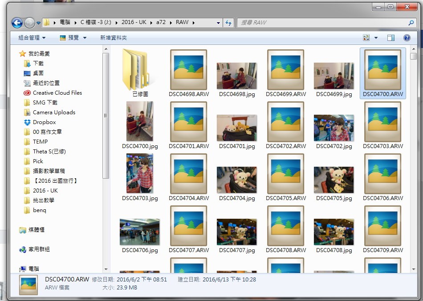
Task: Select the DSC04703.jpg thumbnail
Action: 140,173
